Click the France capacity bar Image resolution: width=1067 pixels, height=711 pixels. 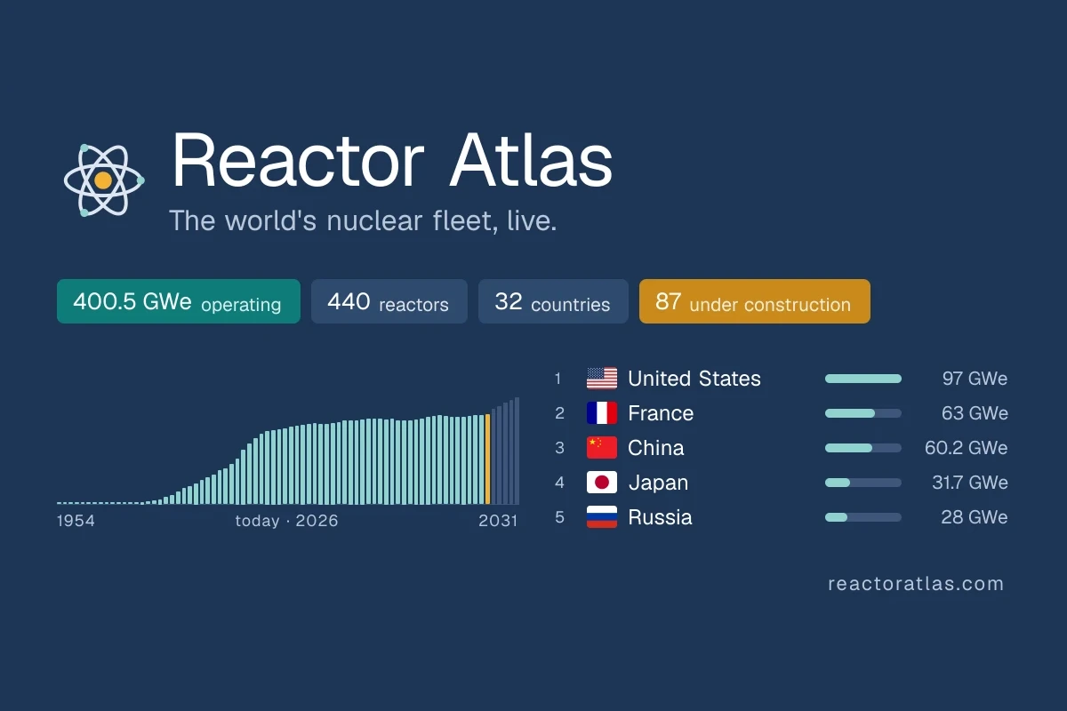pos(863,413)
